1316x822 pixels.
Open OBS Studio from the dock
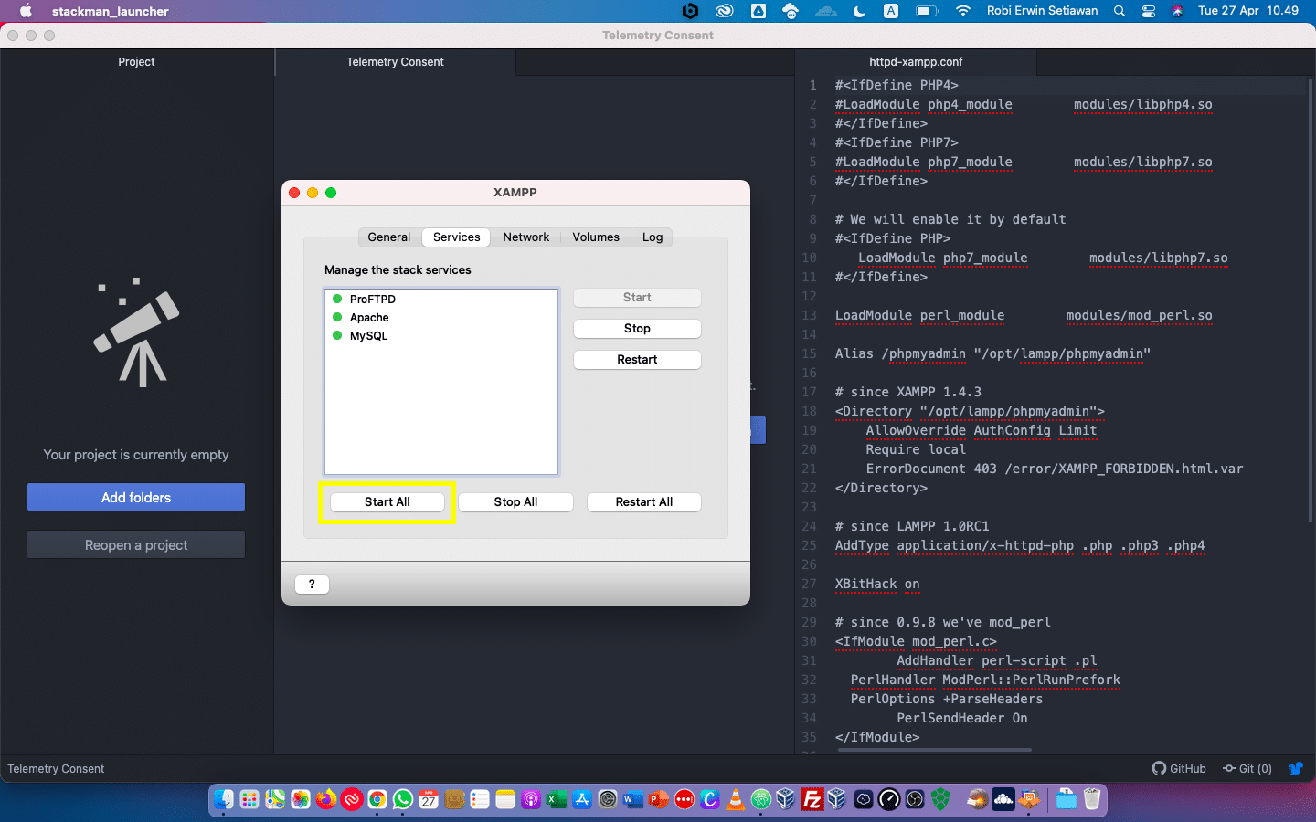point(915,800)
